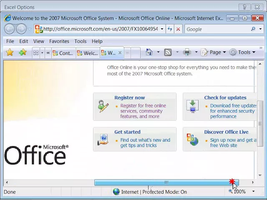The height and width of the screenshot is (200, 267).
Task: Click Sign up now free Web site link
Action: (233, 142)
